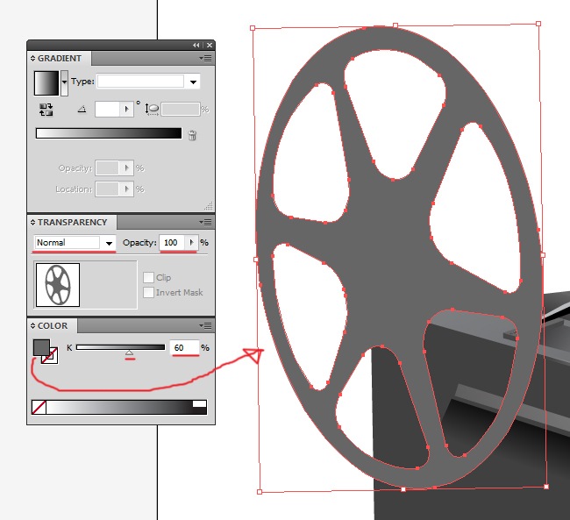This screenshot has width=570, height=520.
Task: Enable the Invert Mask checkbox
Action: pyautogui.click(x=148, y=292)
